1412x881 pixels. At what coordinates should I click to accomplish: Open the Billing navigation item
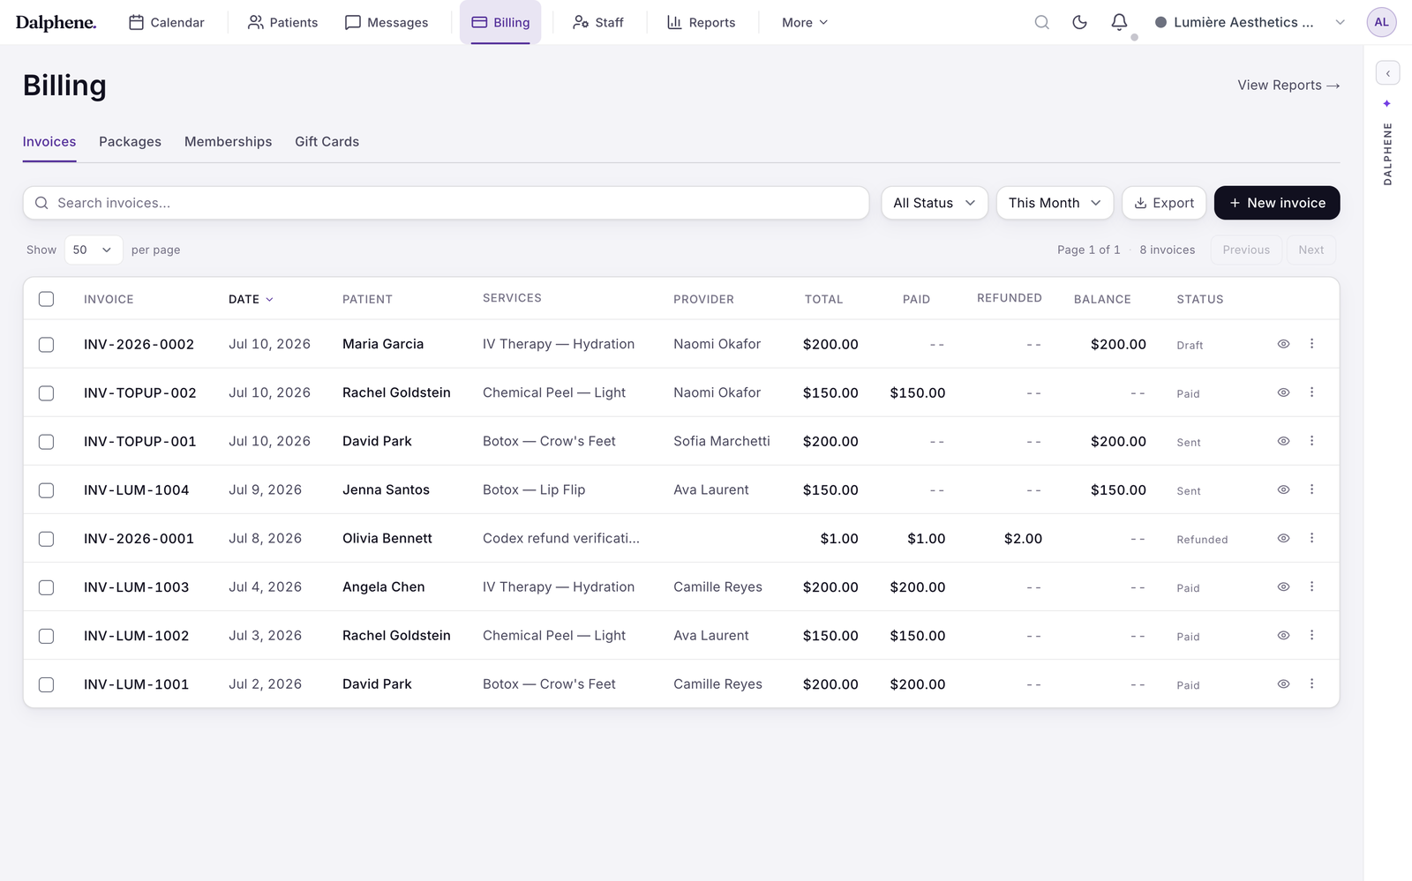500,22
